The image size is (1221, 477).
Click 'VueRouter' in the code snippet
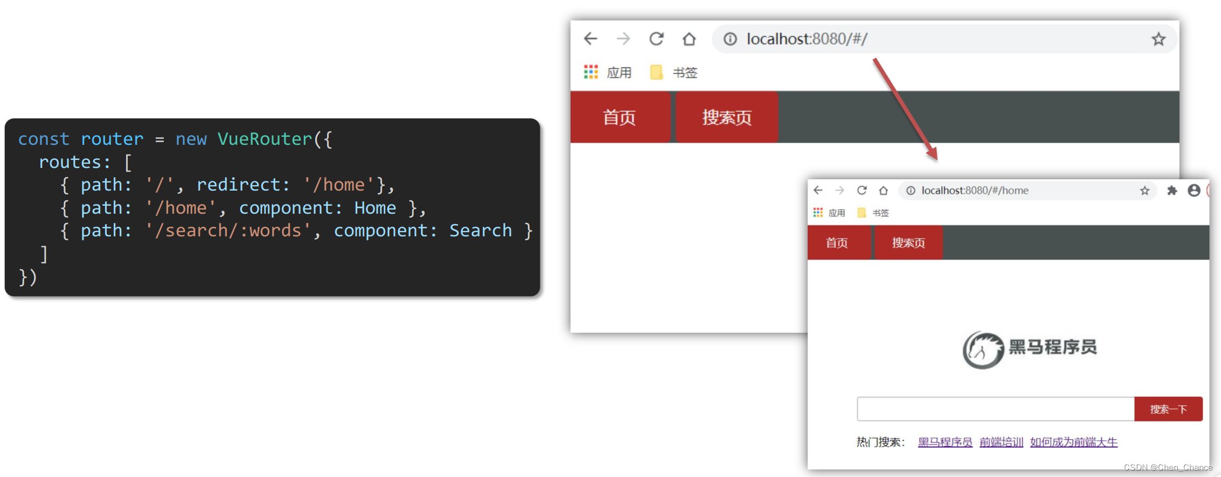click(265, 139)
